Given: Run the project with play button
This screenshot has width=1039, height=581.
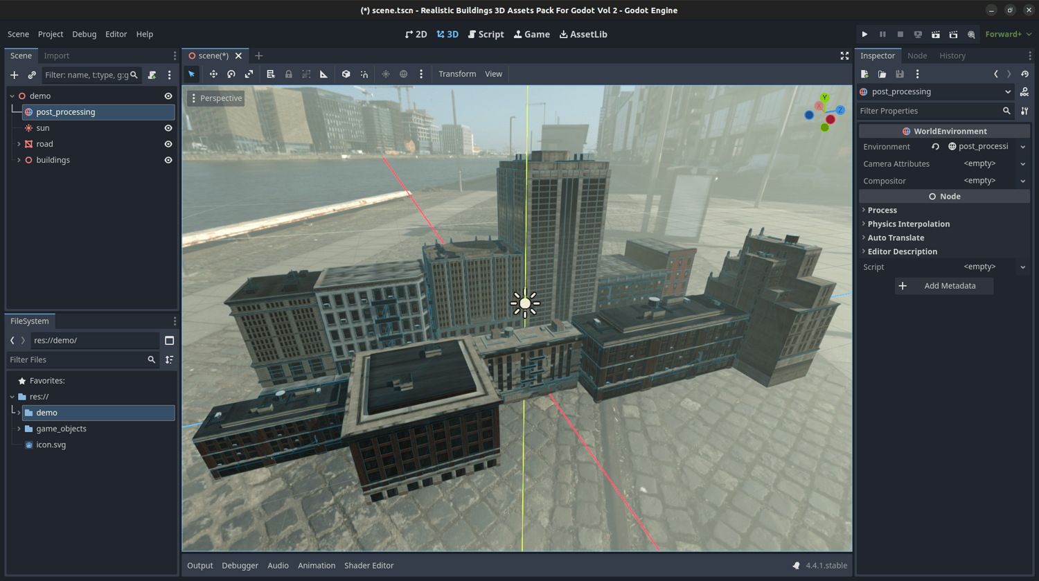Looking at the screenshot, I should (x=864, y=34).
